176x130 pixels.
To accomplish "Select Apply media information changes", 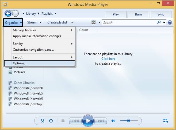I will [x=40, y=36].
